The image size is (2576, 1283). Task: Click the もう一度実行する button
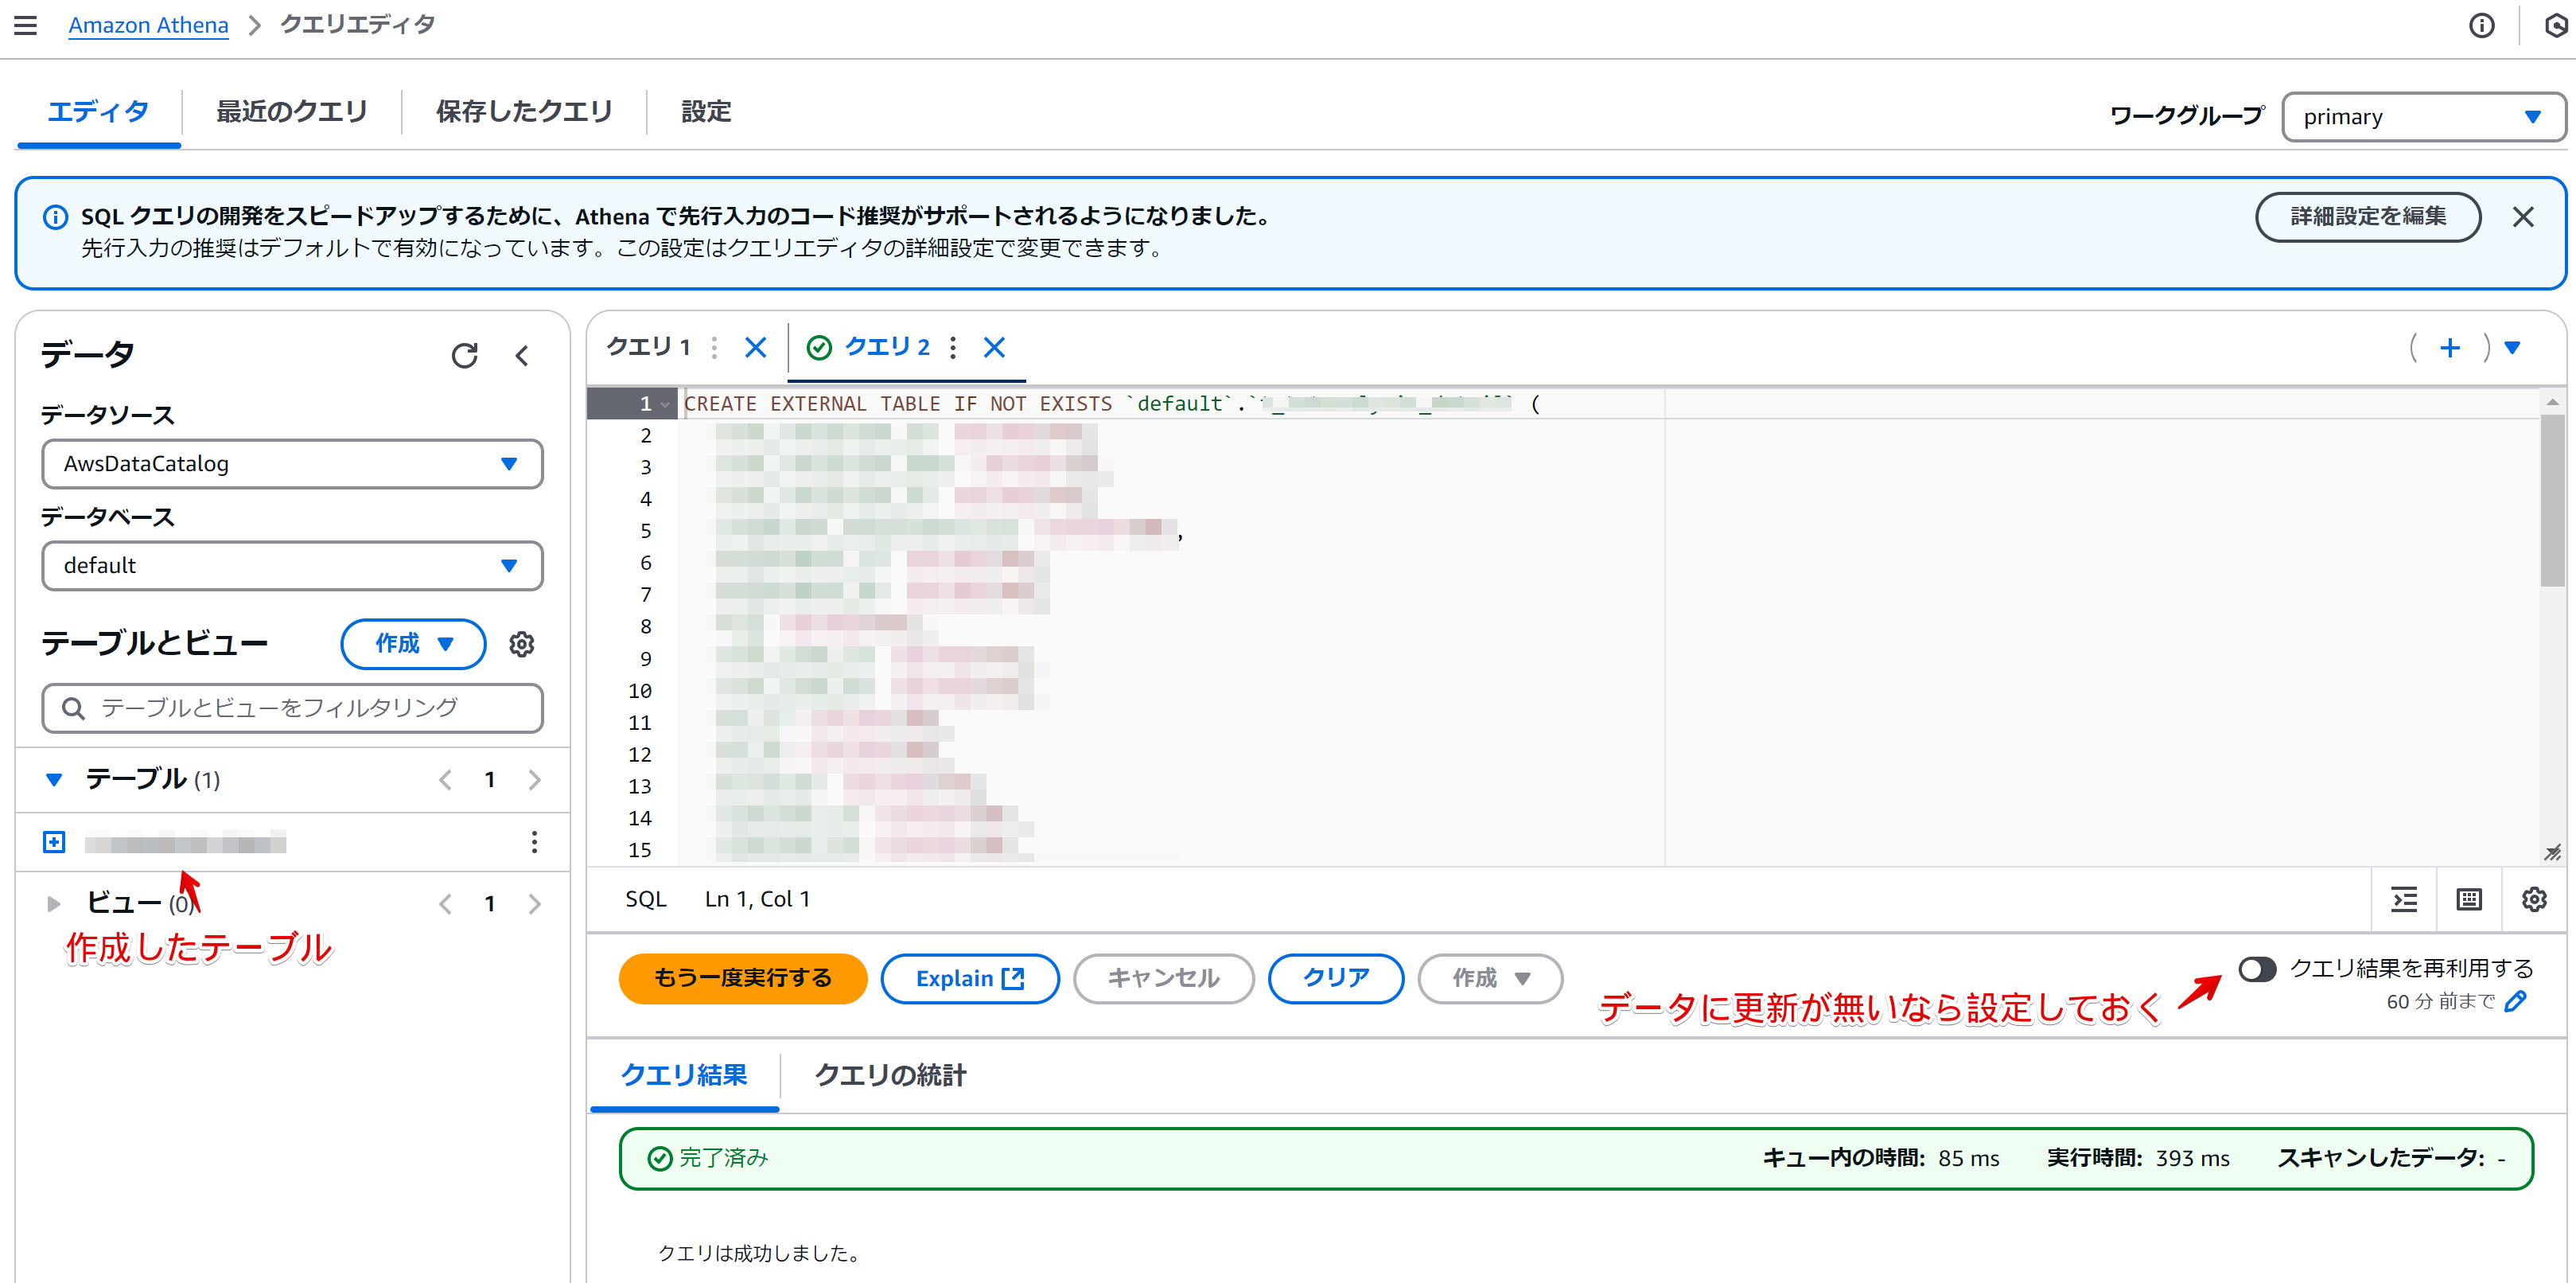click(x=742, y=977)
